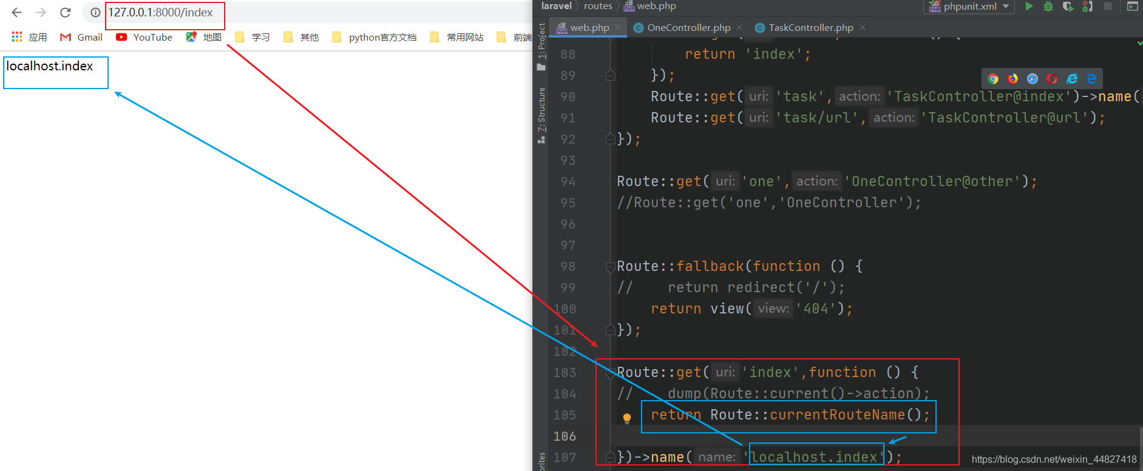Close the OneController.php editor tab

(739, 27)
